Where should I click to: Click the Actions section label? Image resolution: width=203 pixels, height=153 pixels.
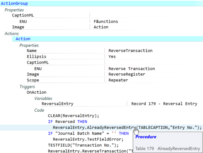coord(11,34)
